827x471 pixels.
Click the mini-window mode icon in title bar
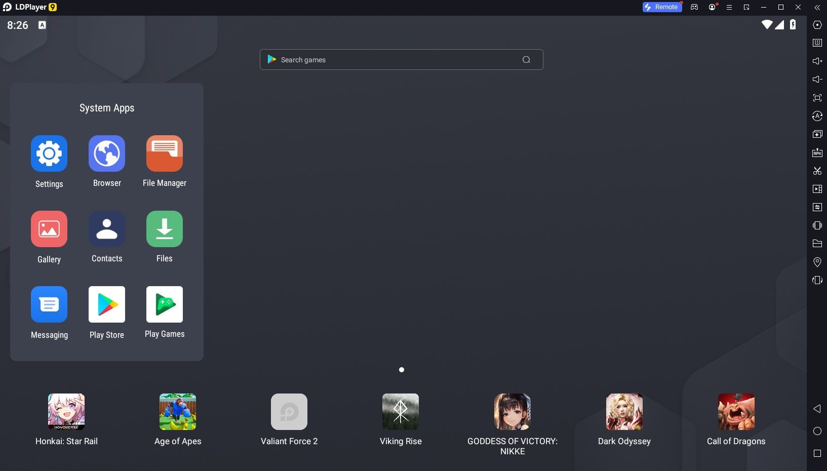pyautogui.click(x=746, y=7)
